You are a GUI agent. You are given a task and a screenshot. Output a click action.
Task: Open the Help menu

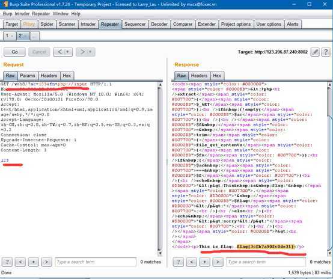(76, 14)
